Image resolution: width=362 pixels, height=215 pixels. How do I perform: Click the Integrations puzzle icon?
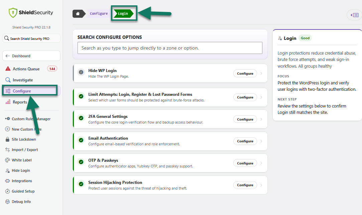coord(7,181)
